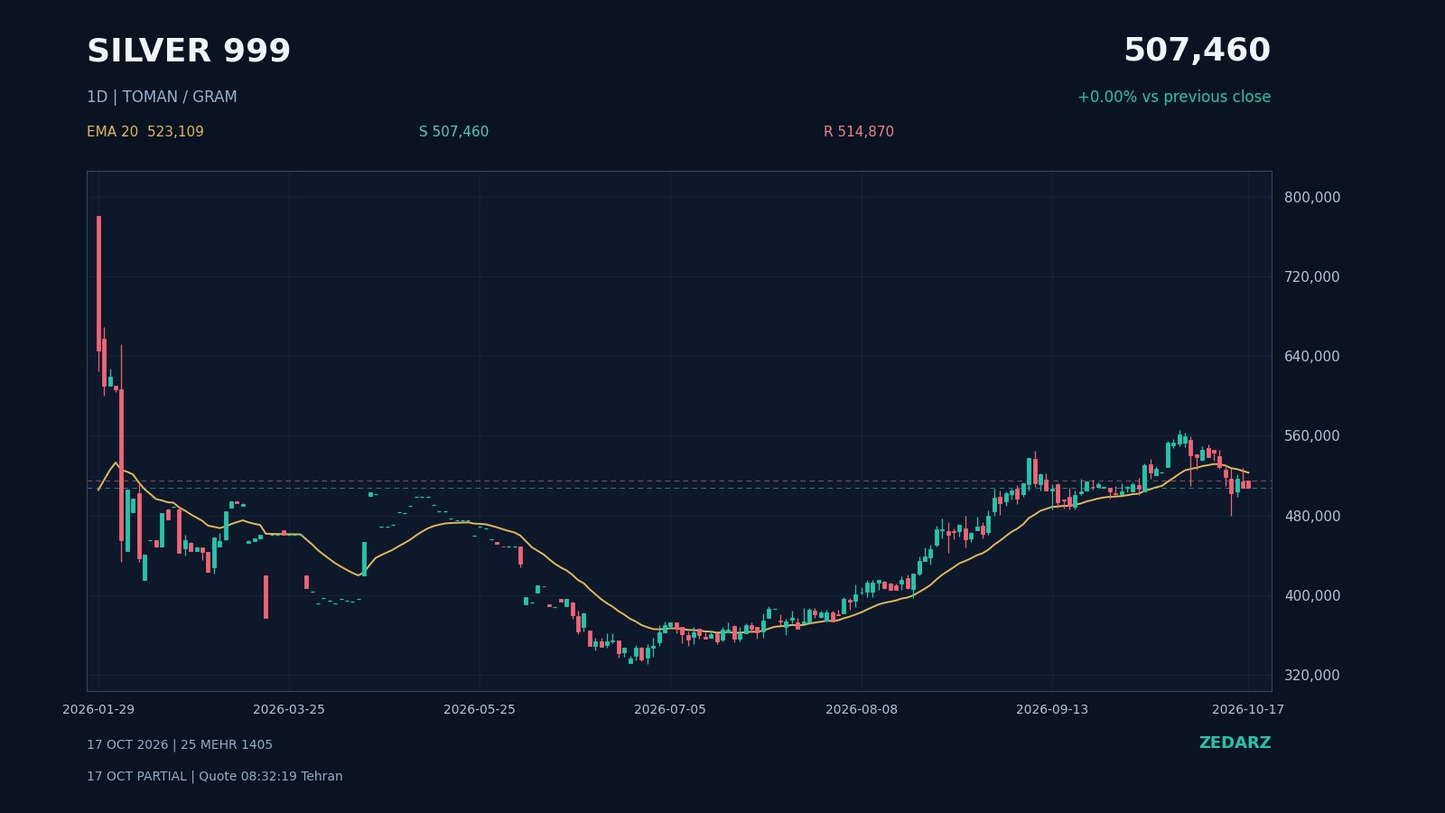Viewport: 1445px width, 813px height.
Task: Click the 800,000 price axis label
Action: (1312, 197)
